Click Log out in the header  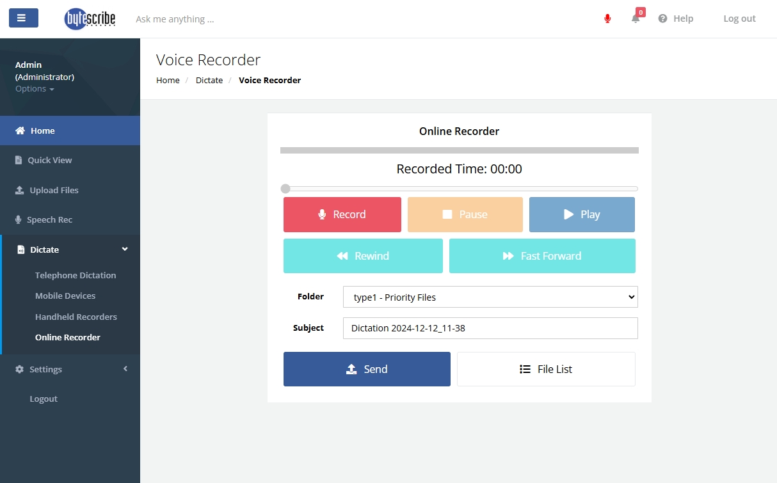739,19
